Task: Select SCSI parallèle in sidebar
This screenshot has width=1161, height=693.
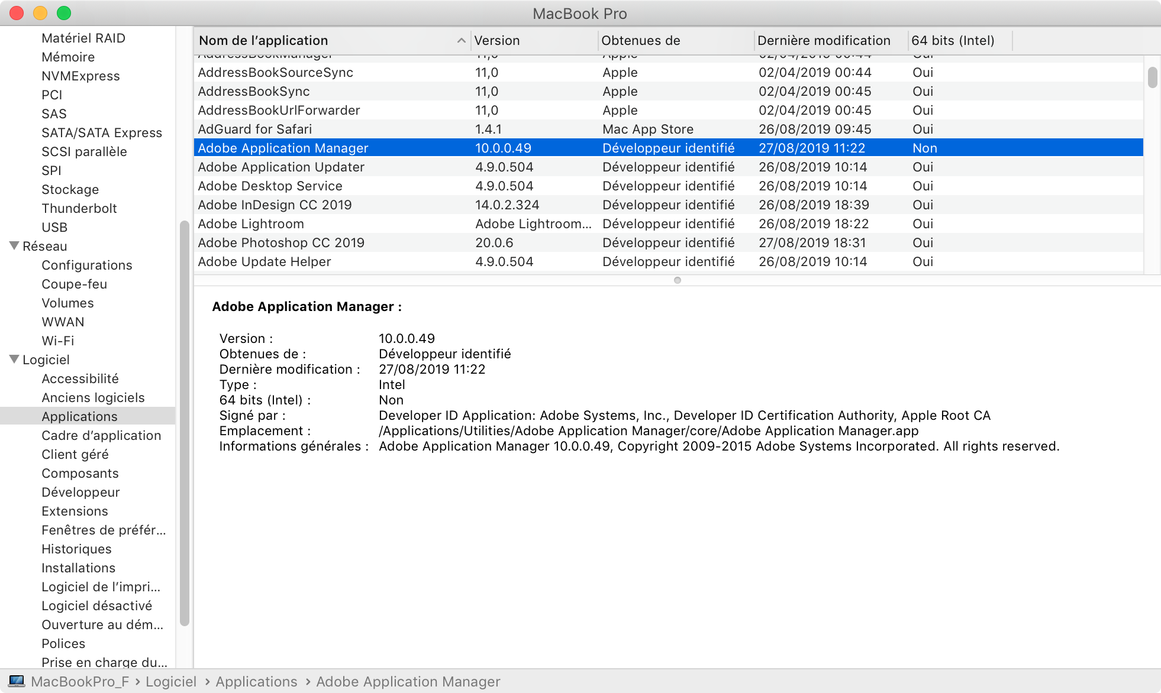Action: 84,151
